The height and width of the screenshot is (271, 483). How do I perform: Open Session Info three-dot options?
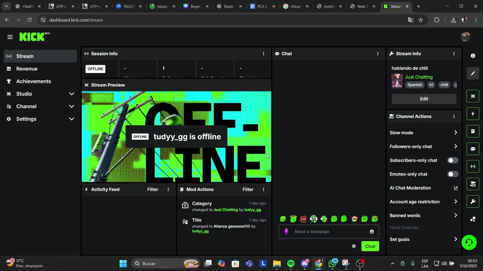263,54
